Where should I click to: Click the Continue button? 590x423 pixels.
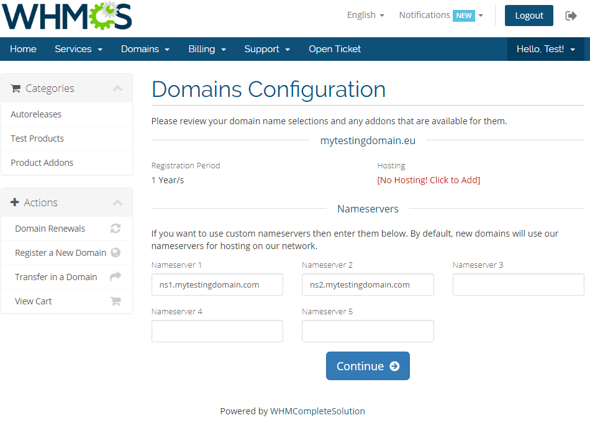tap(368, 366)
